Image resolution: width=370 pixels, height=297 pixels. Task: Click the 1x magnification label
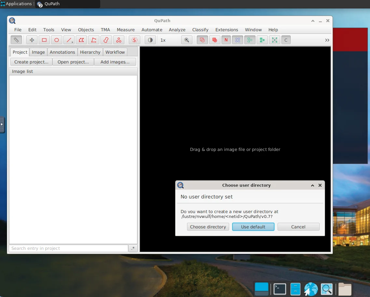click(x=163, y=40)
